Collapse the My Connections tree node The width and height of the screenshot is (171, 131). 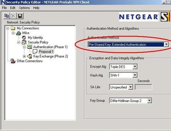pyautogui.click(x=8, y=28)
